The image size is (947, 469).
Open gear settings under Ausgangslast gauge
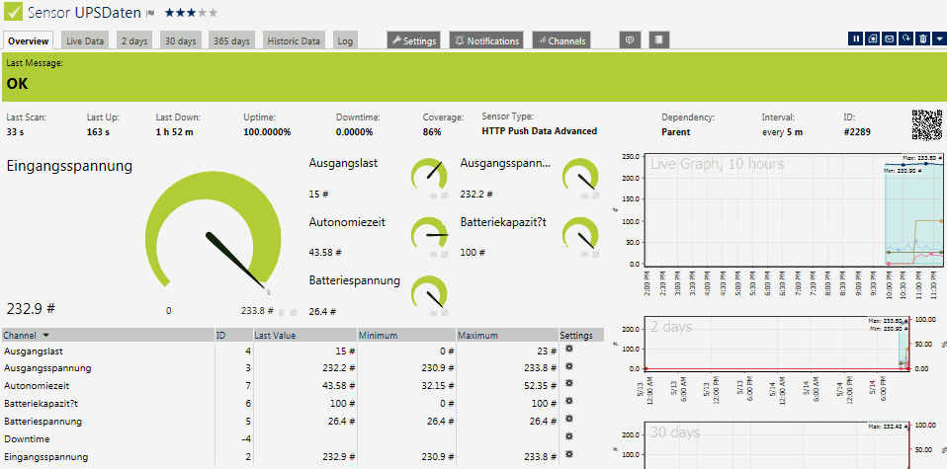coord(444,195)
